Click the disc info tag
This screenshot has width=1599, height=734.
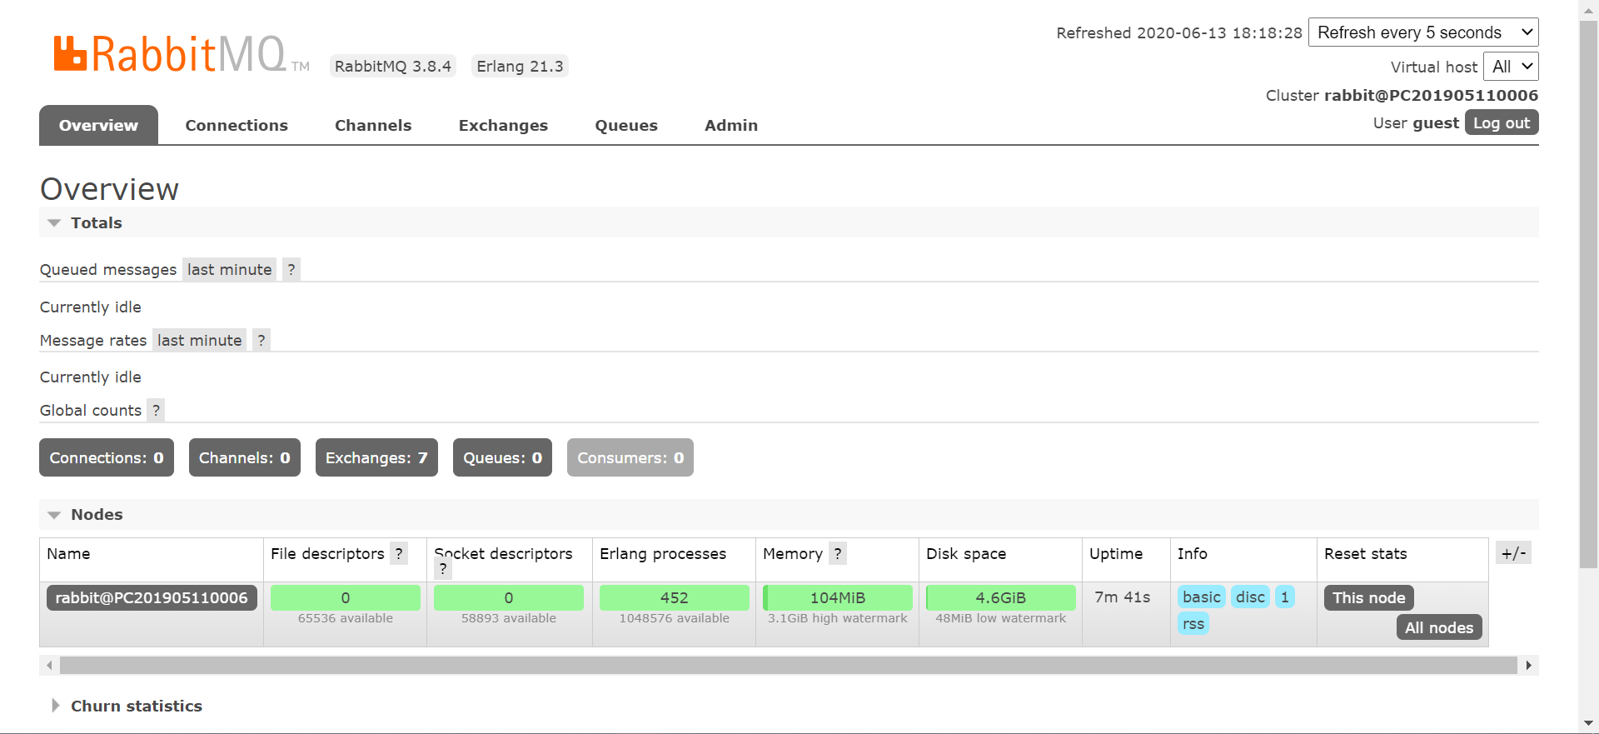click(1250, 597)
